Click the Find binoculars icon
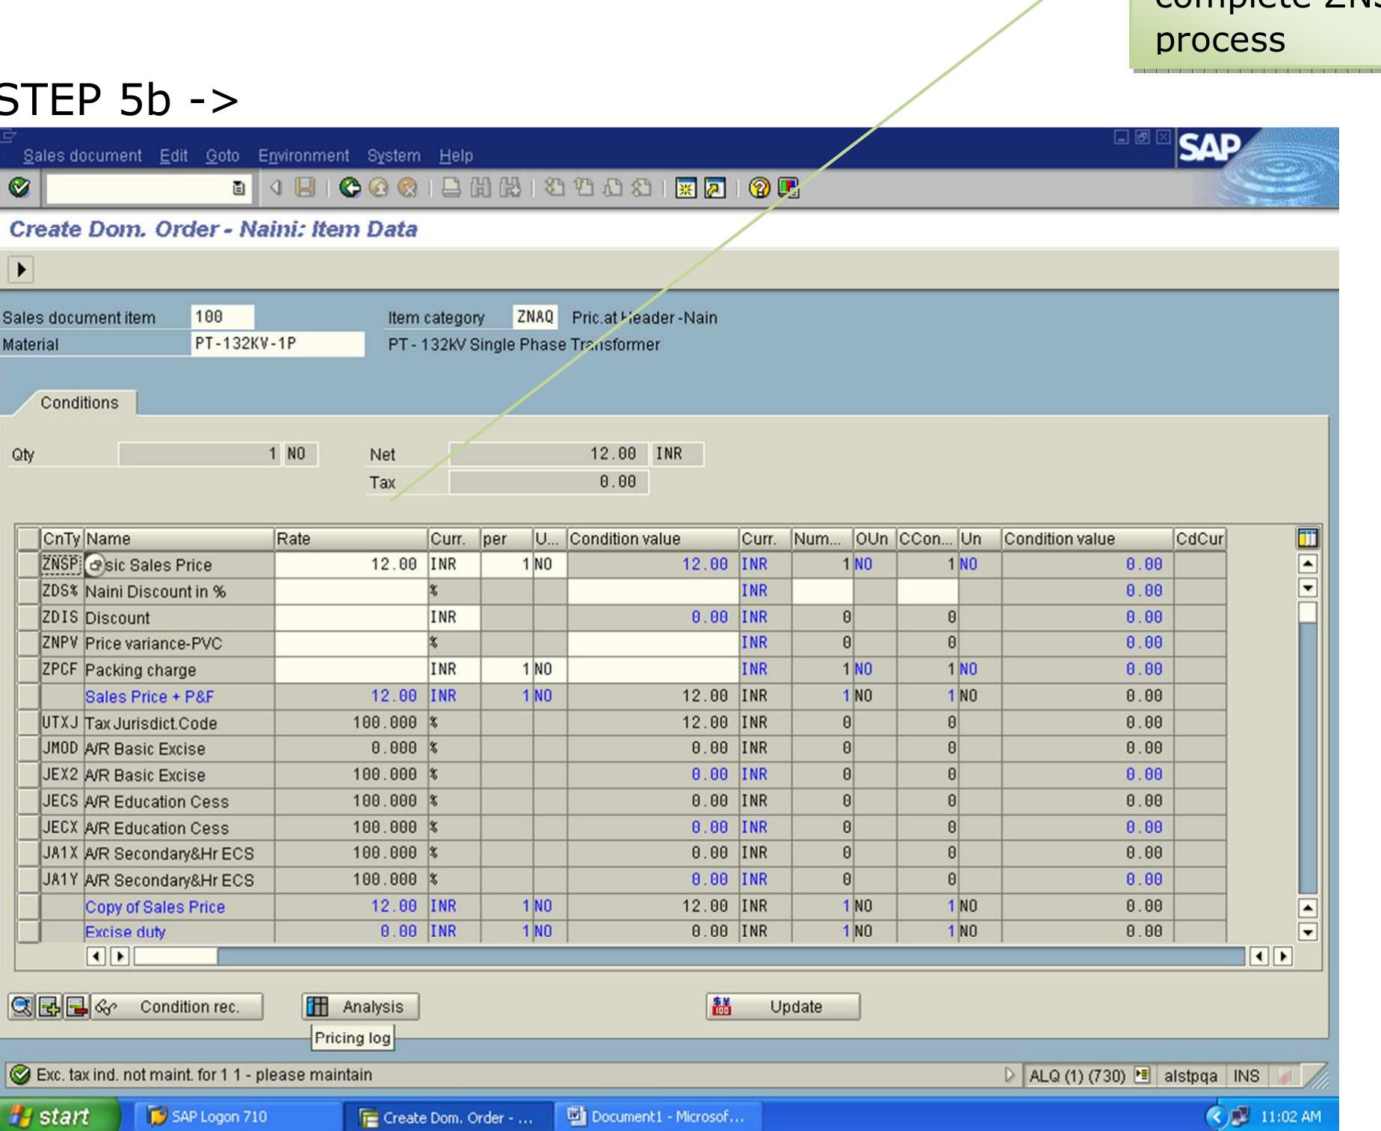Image resolution: width=1381 pixels, height=1131 pixels. (x=481, y=188)
